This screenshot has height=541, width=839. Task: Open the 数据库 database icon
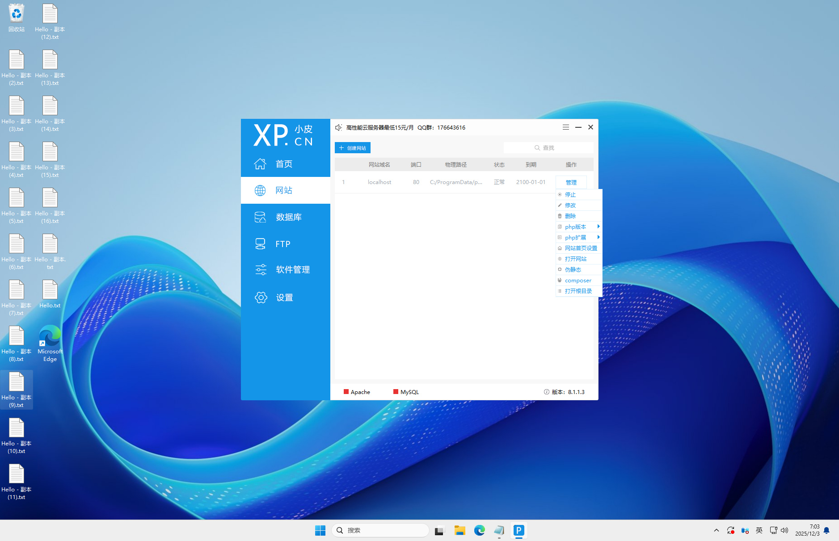[x=260, y=218]
